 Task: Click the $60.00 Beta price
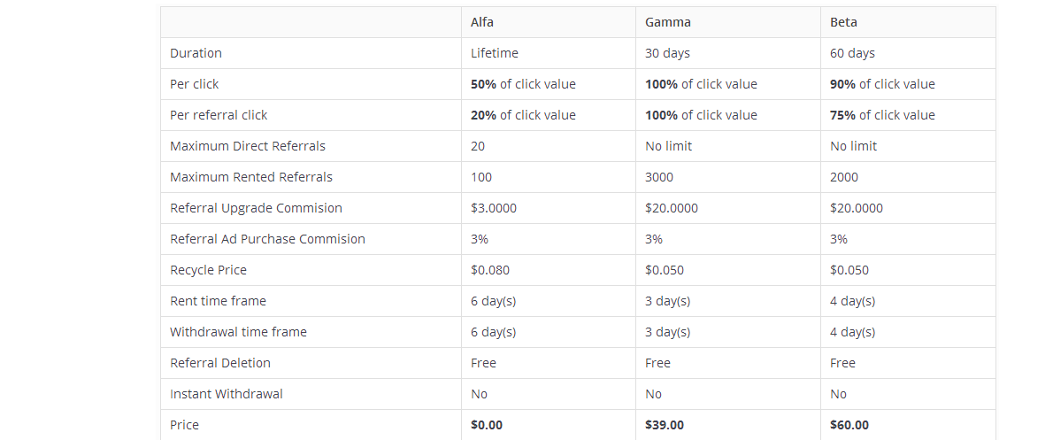point(849,425)
